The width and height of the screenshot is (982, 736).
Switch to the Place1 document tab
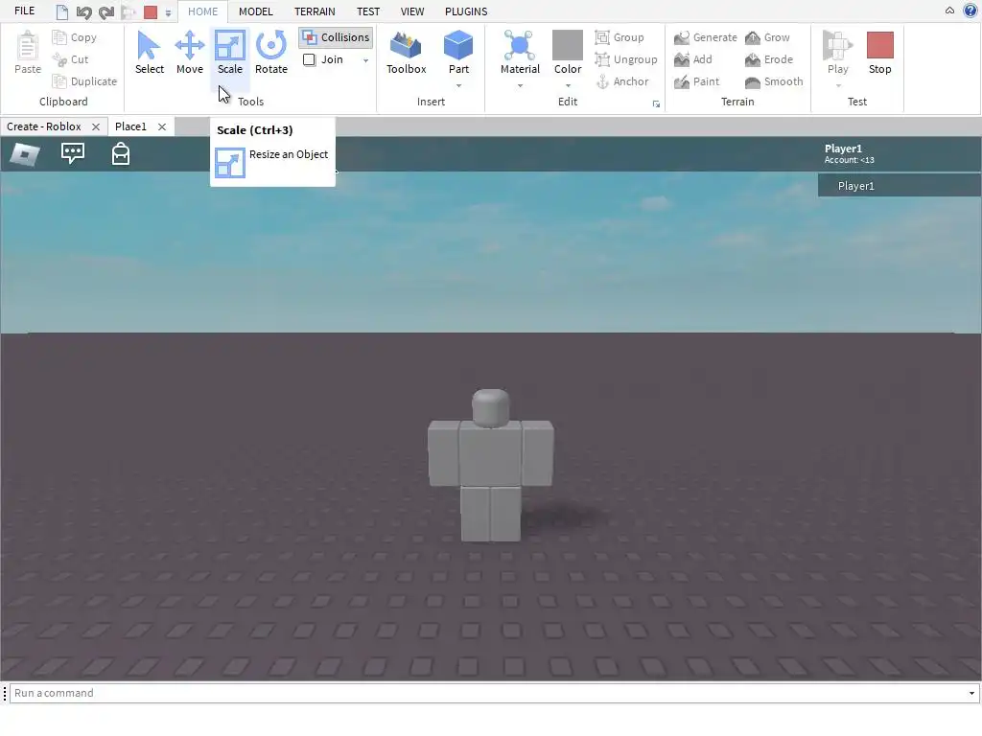click(x=130, y=126)
